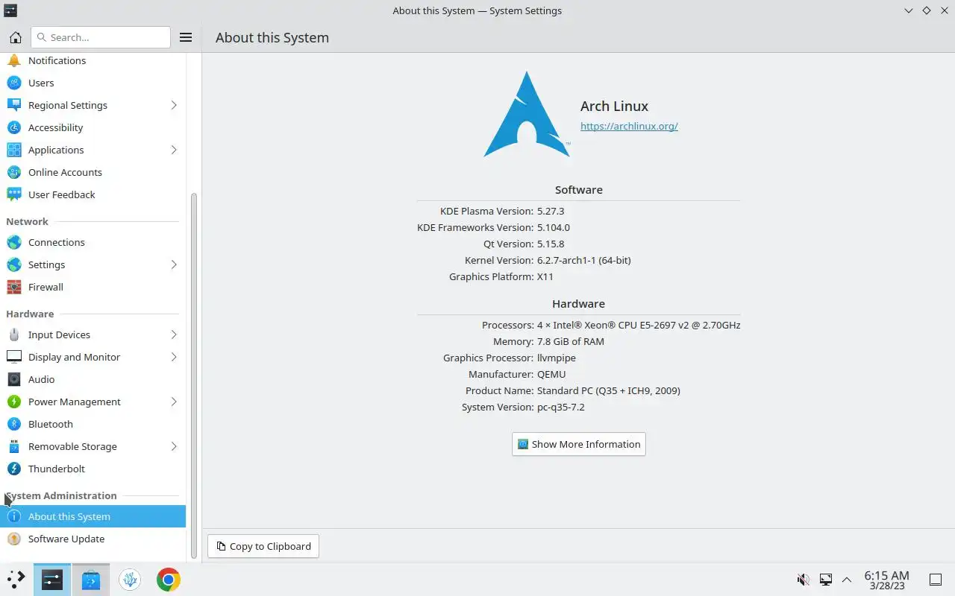955x596 pixels.
Task: Launch Google Chrome from taskbar
Action: tap(169, 580)
